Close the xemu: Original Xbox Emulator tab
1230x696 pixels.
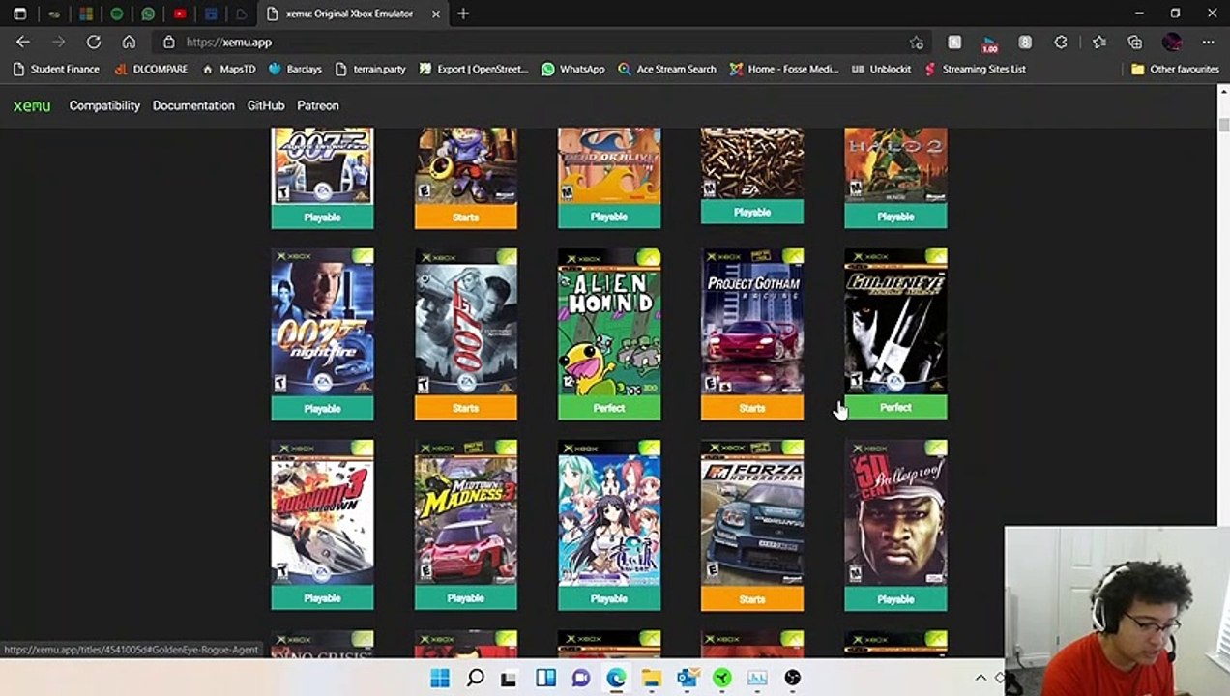coord(436,14)
